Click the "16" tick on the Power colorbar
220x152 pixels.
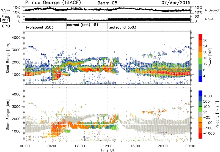pos(205,58)
